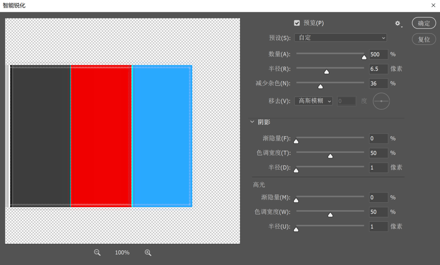Click the 半径 value field showing 6.5
This screenshot has width=440, height=265.
coord(378,69)
